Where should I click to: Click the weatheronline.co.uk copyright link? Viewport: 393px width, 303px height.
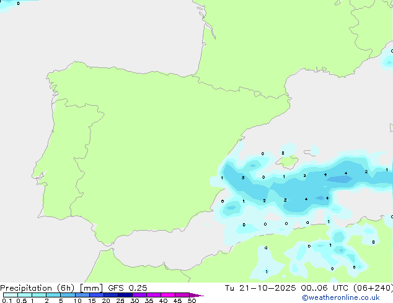tap(341, 297)
